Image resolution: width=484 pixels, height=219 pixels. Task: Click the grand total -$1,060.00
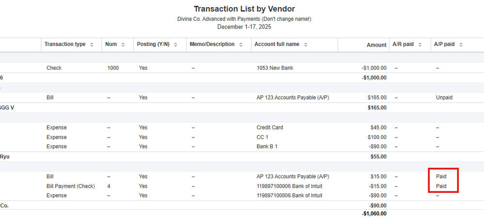(374, 213)
